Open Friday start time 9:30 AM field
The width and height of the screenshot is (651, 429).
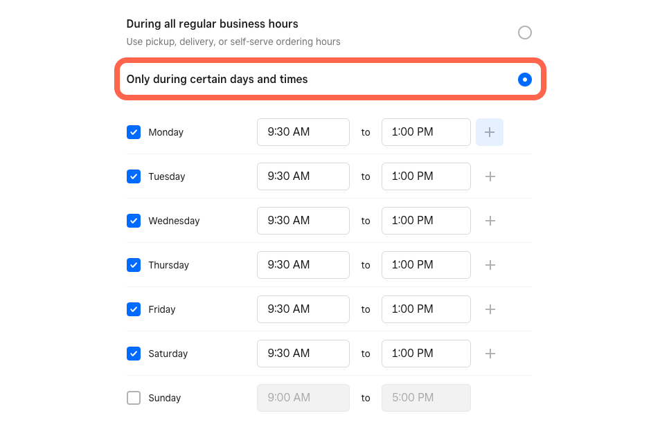click(x=303, y=309)
